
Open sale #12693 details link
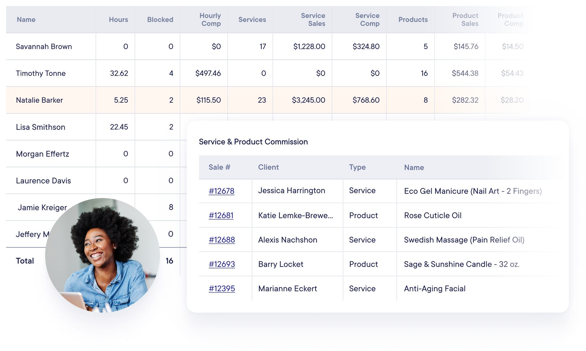[x=222, y=264]
